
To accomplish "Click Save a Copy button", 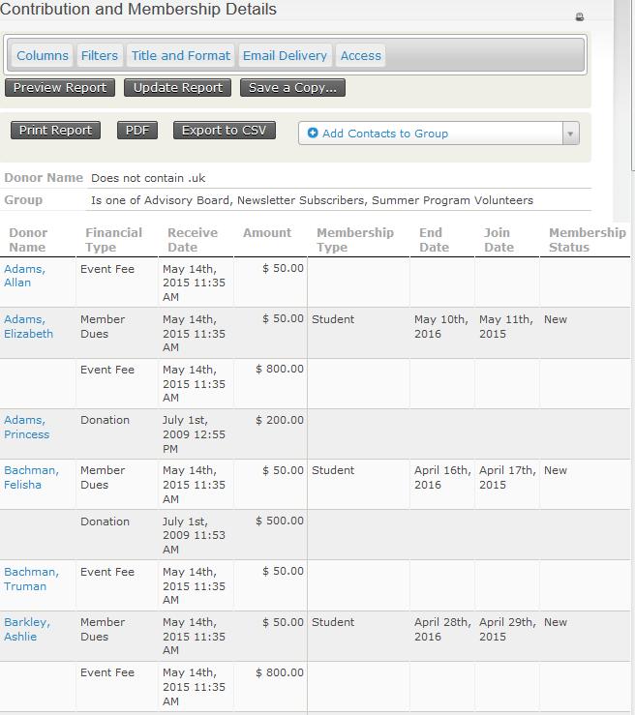I will pos(292,88).
